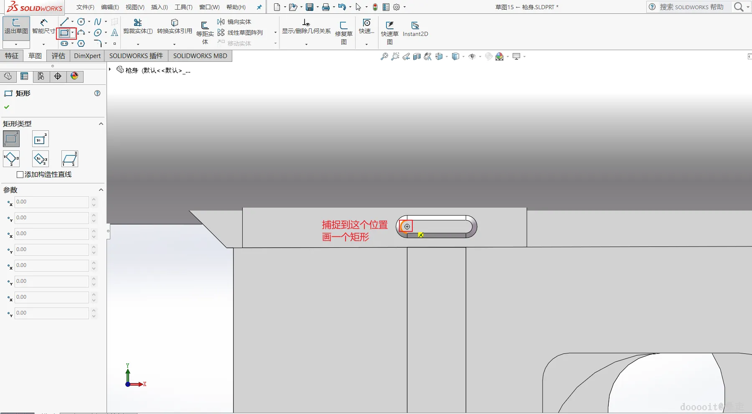Open the ConfigurationManager tab
The width and height of the screenshot is (752, 414).
point(41,76)
